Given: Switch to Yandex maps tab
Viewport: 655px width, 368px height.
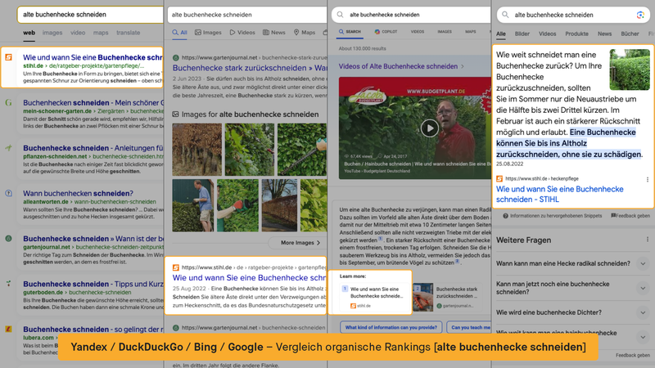Looking at the screenshot, I should coord(101,33).
